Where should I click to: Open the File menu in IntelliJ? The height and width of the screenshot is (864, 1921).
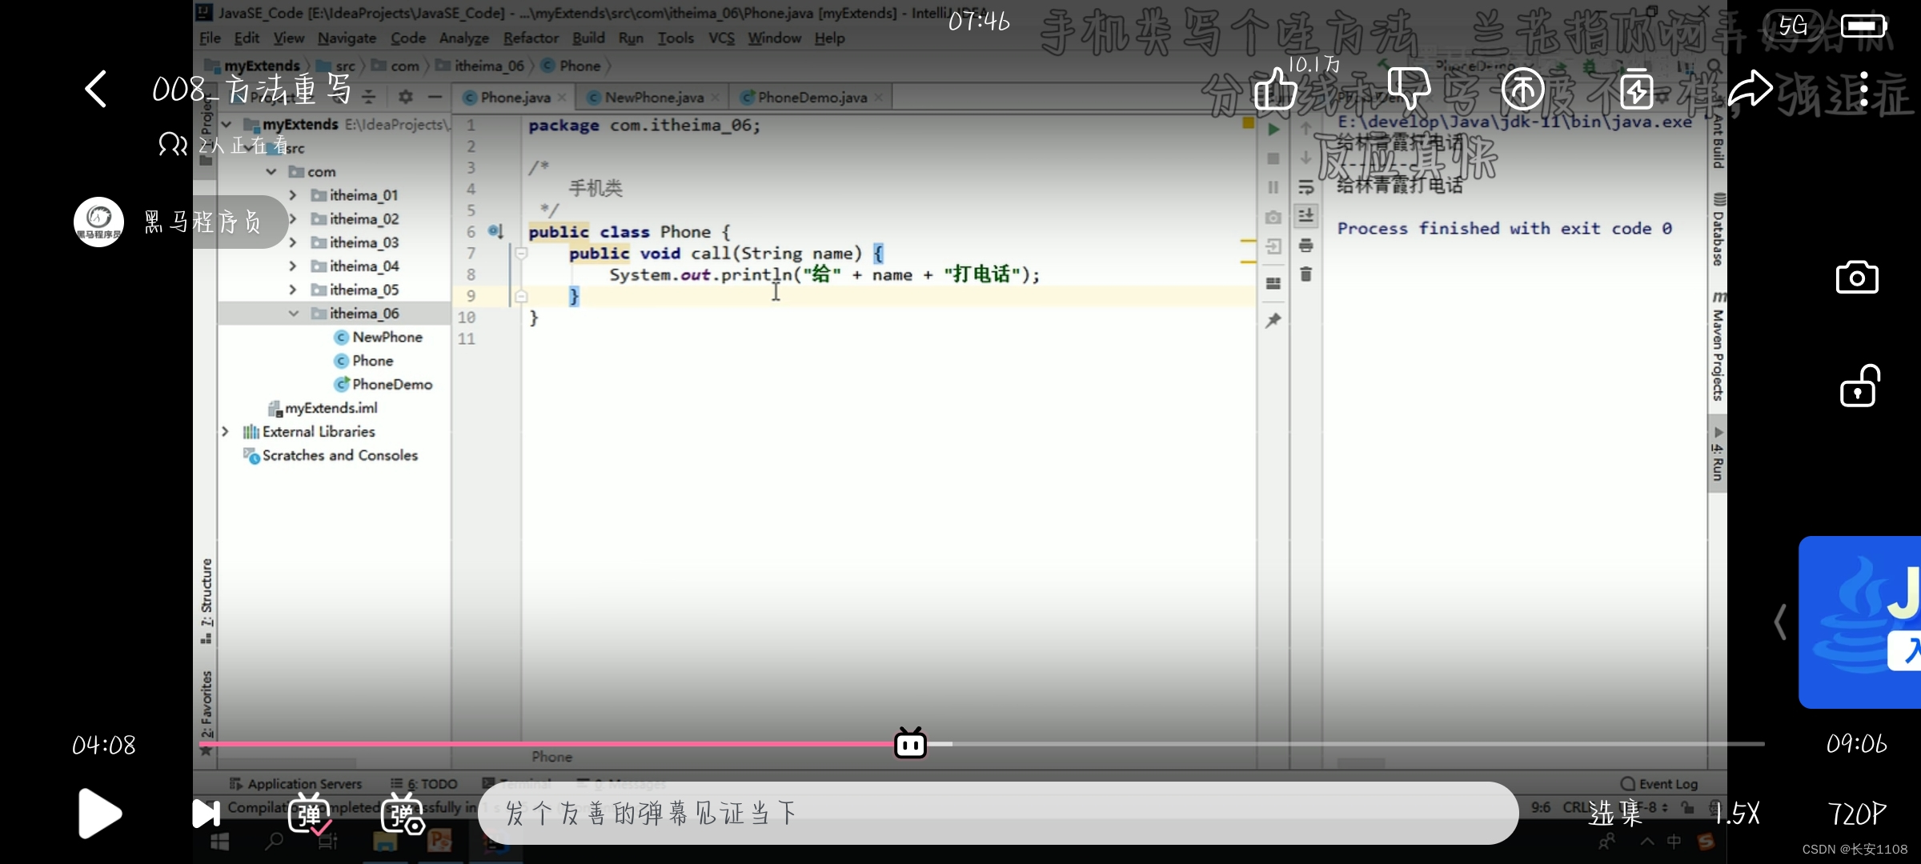tap(210, 38)
